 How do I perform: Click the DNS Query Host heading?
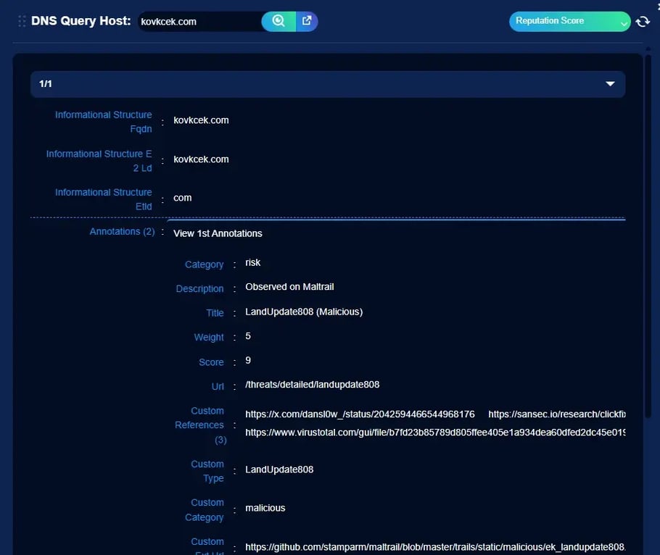pyautogui.click(x=81, y=21)
